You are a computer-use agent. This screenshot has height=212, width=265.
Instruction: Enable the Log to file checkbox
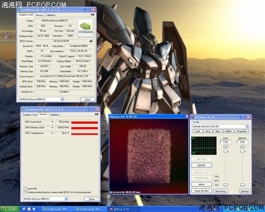coord(25,188)
